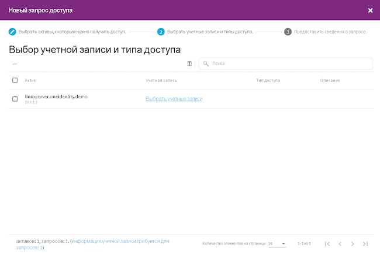Go to last page icon
The image size is (380, 254).
point(365,243)
